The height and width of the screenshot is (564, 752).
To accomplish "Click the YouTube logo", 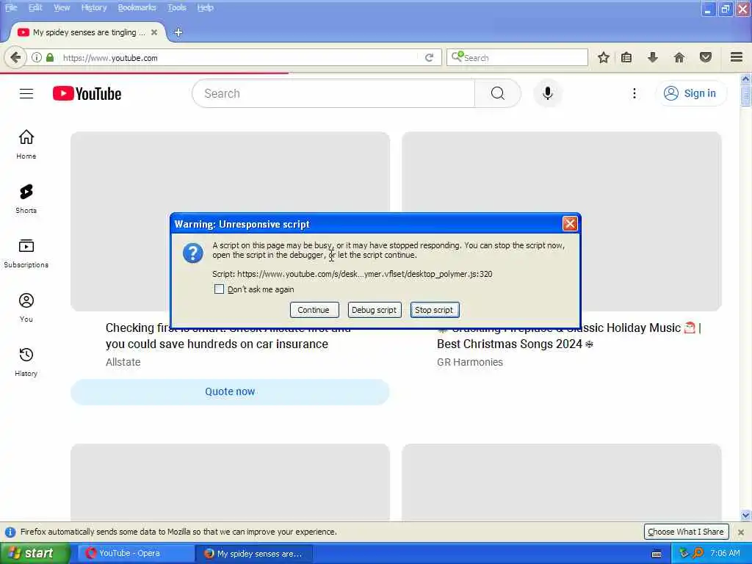I will 87,93.
